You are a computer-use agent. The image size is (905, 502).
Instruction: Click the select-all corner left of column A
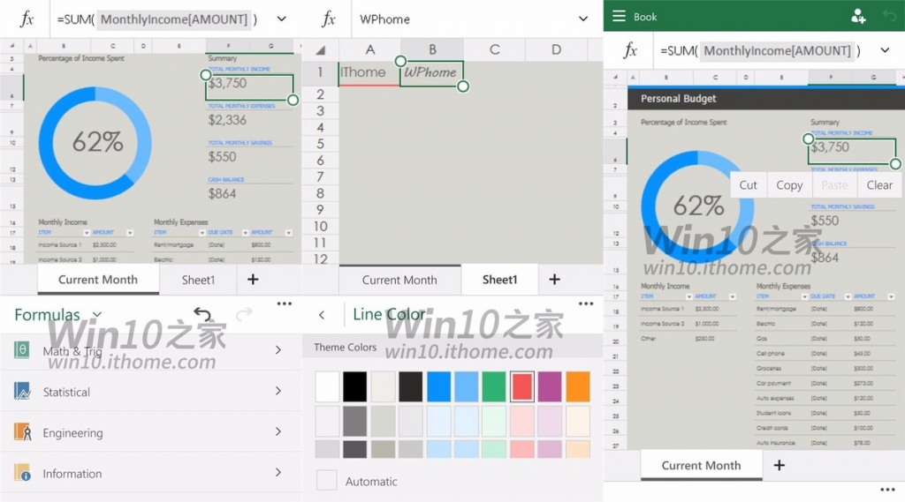(x=321, y=50)
